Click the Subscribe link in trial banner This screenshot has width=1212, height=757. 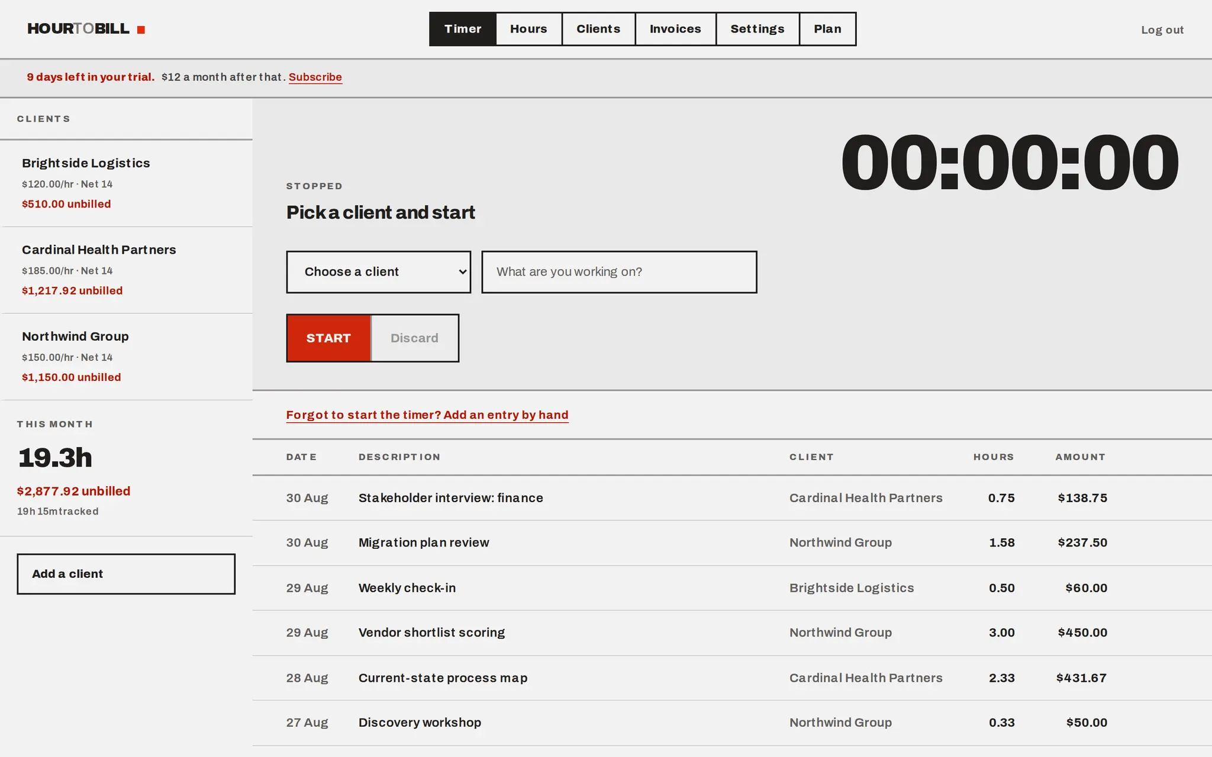click(x=315, y=77)
